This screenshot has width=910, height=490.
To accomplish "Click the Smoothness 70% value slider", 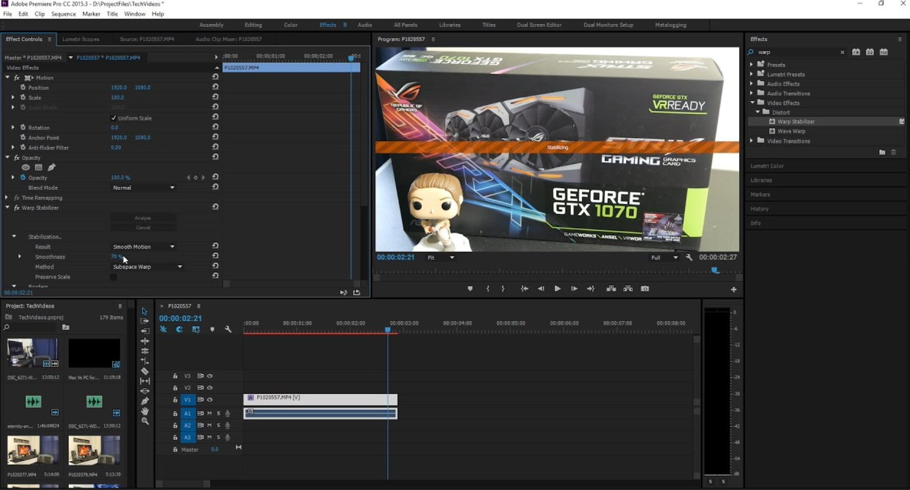I will tap(115, 256).
